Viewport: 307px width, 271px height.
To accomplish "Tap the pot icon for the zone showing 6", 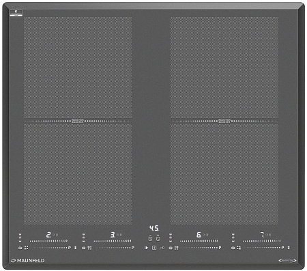I will click(171, 248).
